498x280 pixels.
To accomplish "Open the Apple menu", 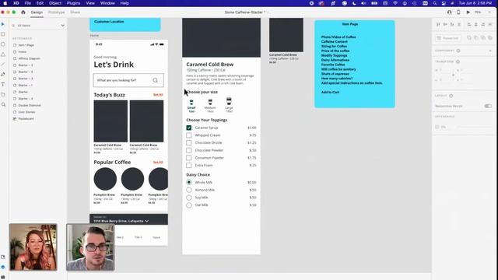I will pyautogui.click(x=5, y=3).
